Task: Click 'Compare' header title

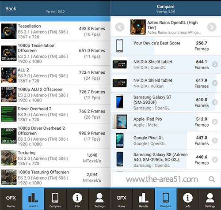Action: [x=166, y=7]
